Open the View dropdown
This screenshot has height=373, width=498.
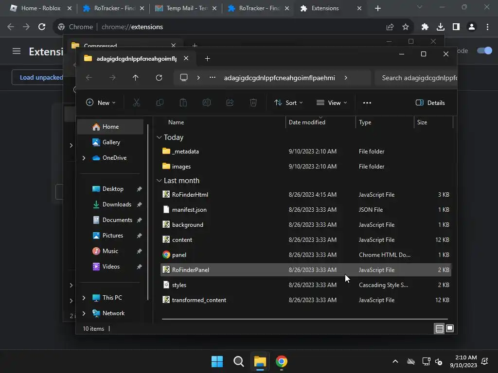332,103
